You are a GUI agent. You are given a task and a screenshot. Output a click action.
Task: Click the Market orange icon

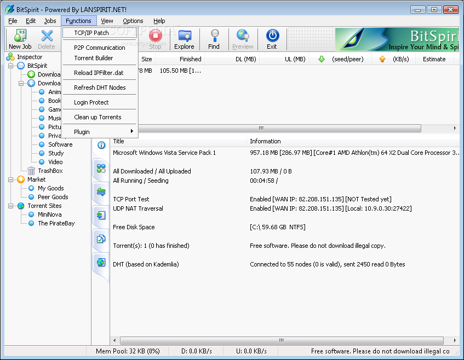(x=21, y=179)
